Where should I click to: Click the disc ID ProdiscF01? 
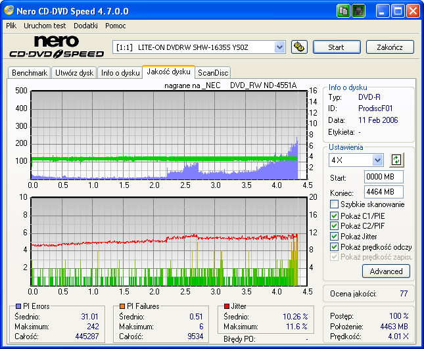[x=375, y=108]
